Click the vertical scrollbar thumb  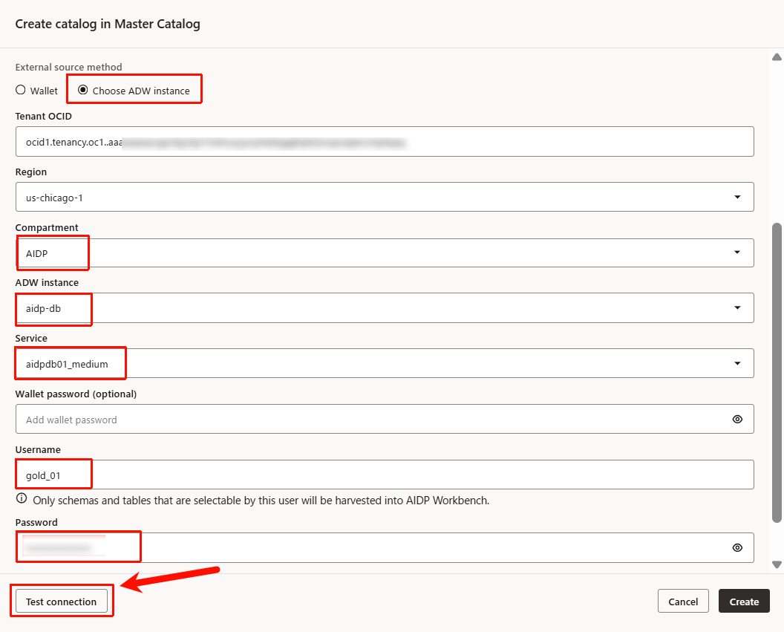click(x=777, y=373)
